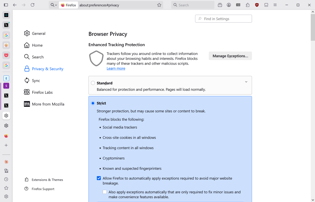
Task: Click the Manage Exceptions button
Action: [x=230, y=56]
